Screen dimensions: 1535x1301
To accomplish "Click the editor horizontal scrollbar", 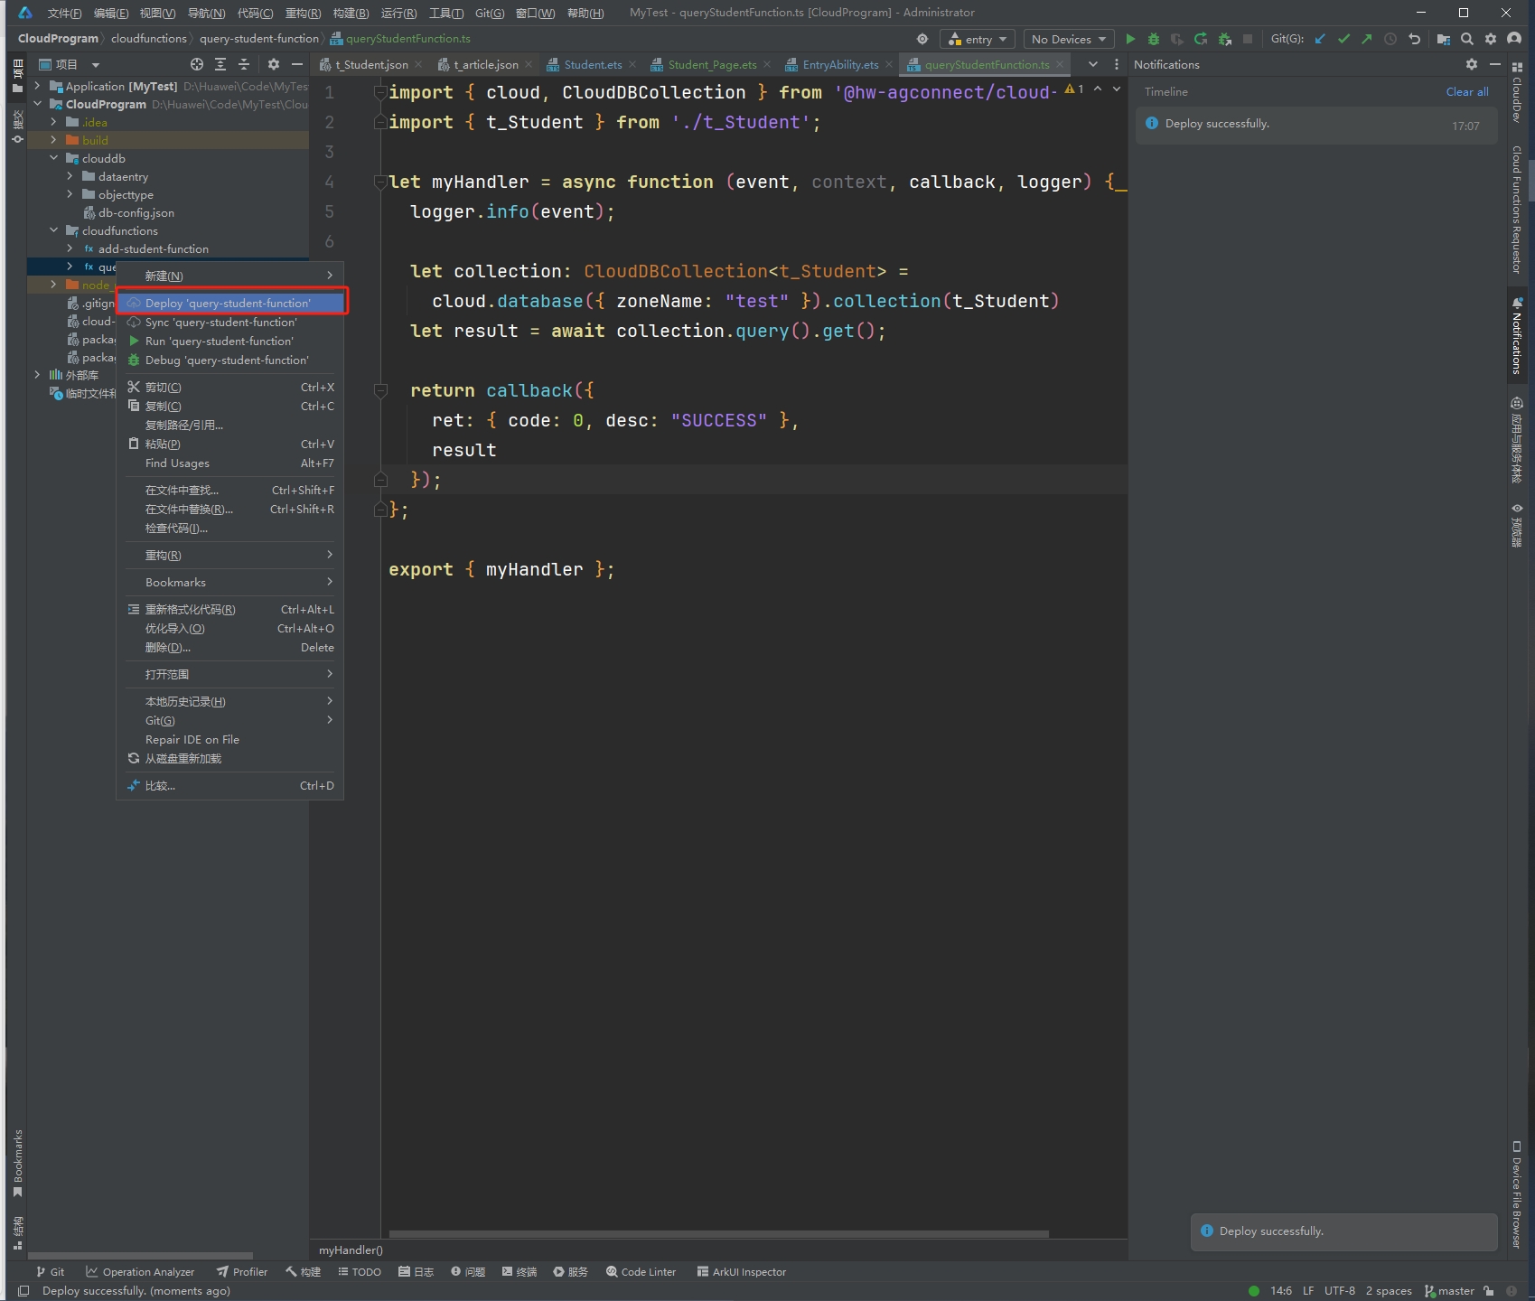I will (x=719, y=1233).
